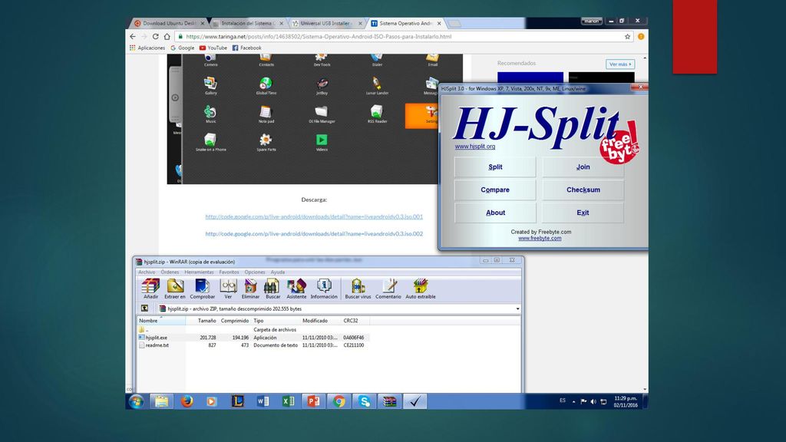Open the Favoritos menu in WinRAR
The image size is (786, 442).
[x=229, y=272]
